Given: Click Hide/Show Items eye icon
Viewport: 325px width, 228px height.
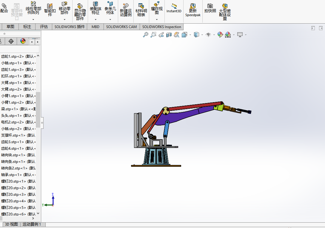Looking at the screenshot, I should click(x=208, y=35).
